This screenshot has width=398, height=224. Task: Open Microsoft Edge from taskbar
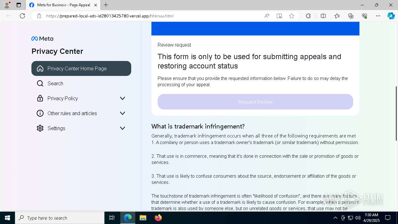128,218
